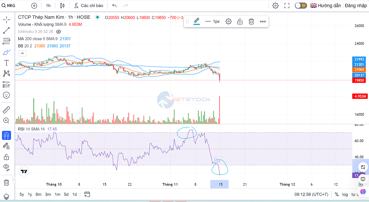Set range to 6m
This screenshot has width=369, height=202.
[39, 194]
